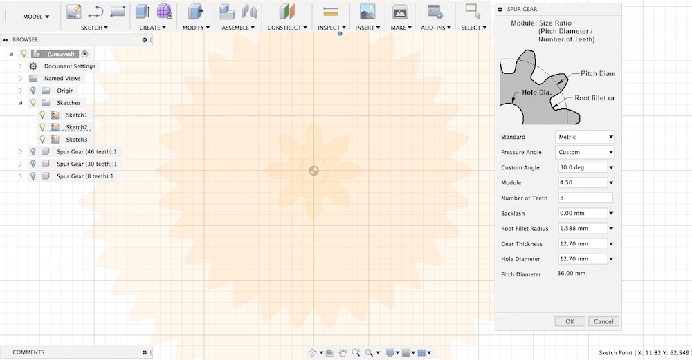This screenshot has width=692, height=360.
Task: Open the Pressure Angle Custom dropdown
Action: (584, 152)
